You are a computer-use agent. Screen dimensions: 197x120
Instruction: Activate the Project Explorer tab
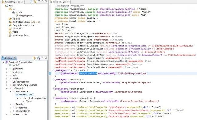12,2
